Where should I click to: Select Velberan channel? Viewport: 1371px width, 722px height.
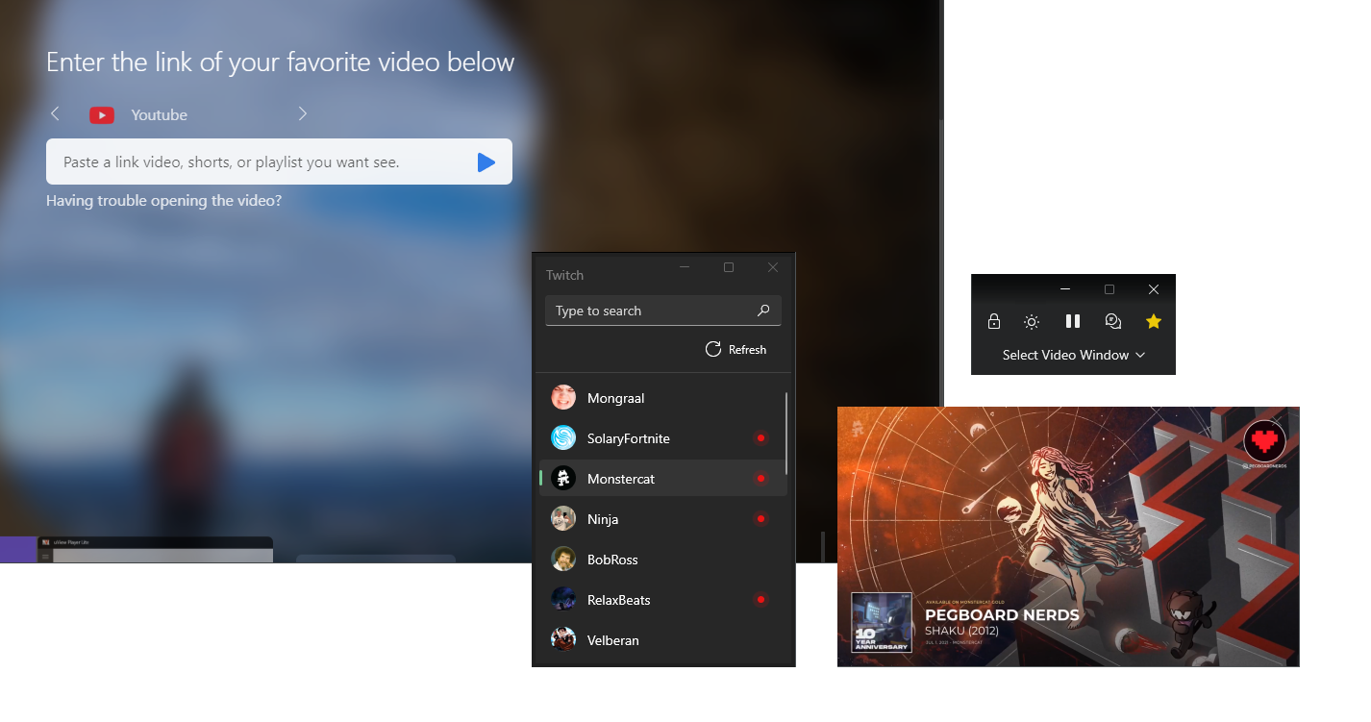click(x=663, y=640)
